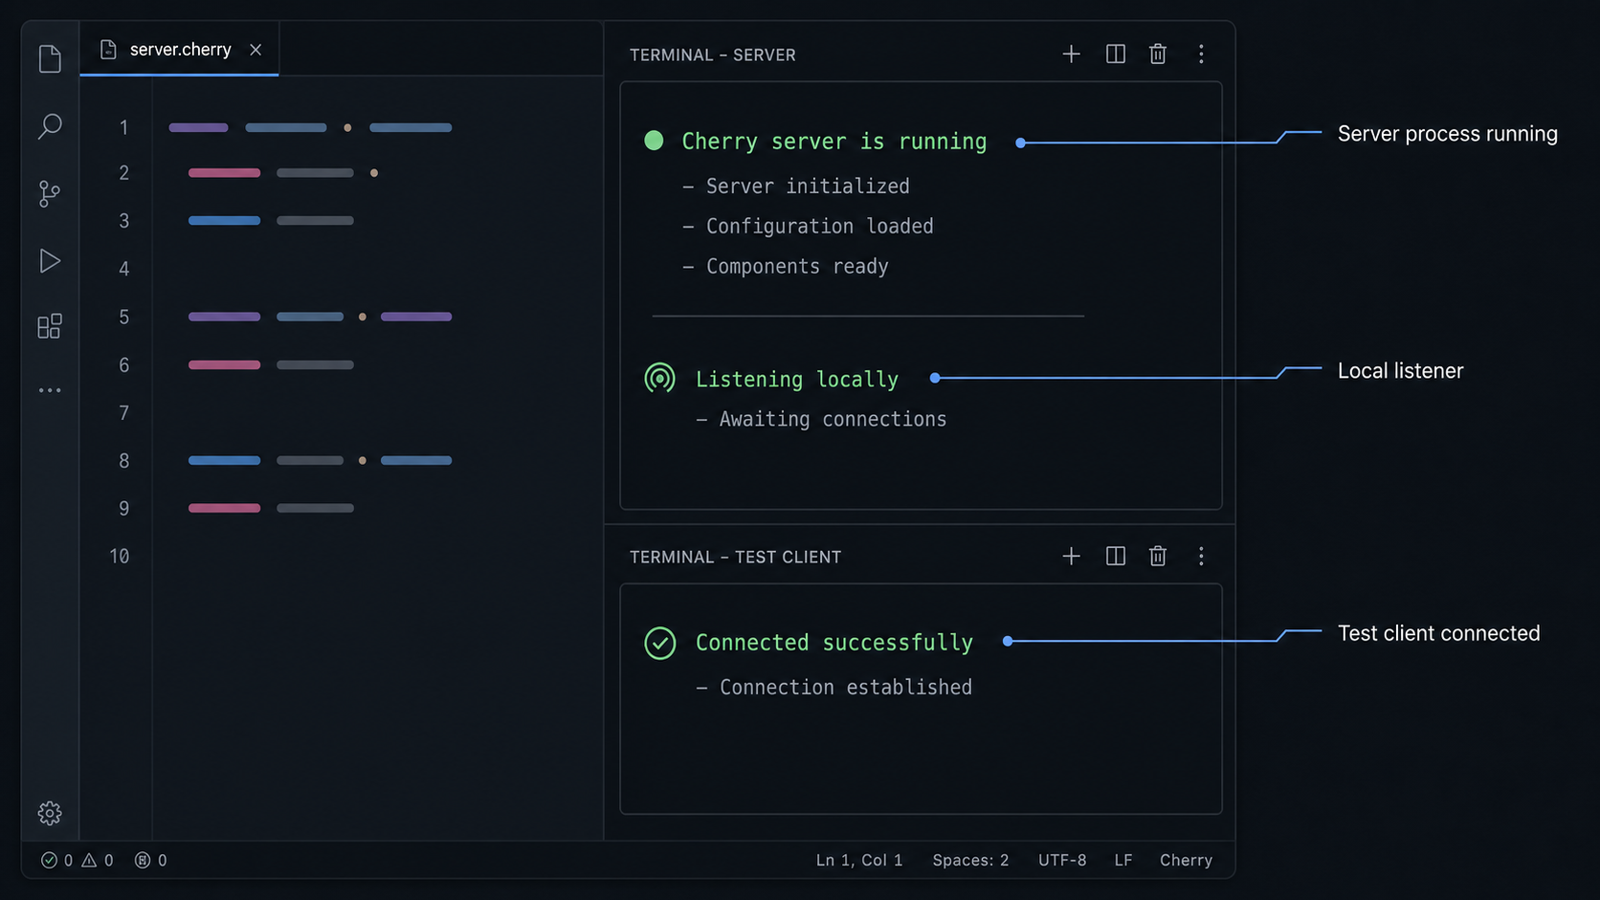Click line number 5 in gutter
The width and height of the screenshot is (1600, 900).
tap(123, 317)
